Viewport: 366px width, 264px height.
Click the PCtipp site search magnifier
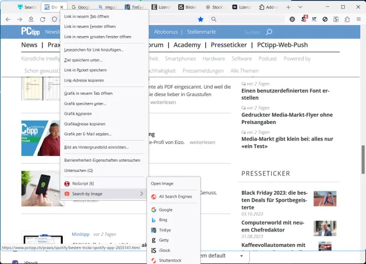point(269,32)
